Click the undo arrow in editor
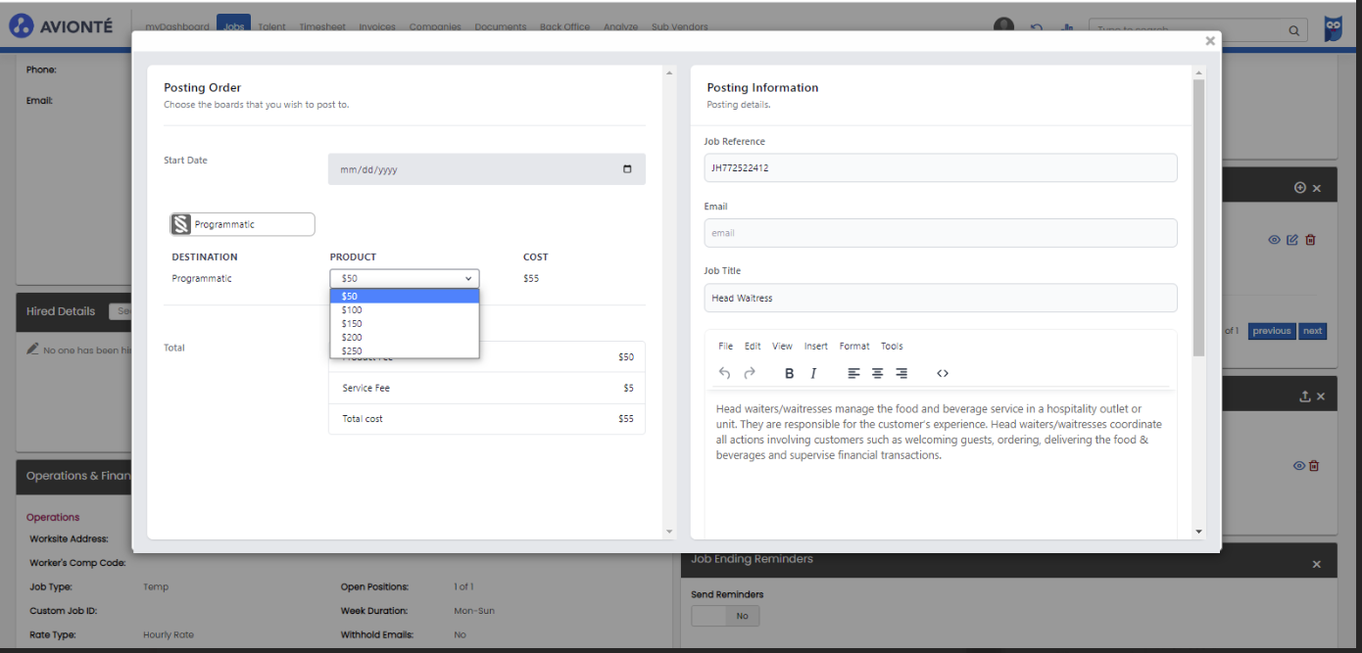1362x653 pixels. coord(725,373)
